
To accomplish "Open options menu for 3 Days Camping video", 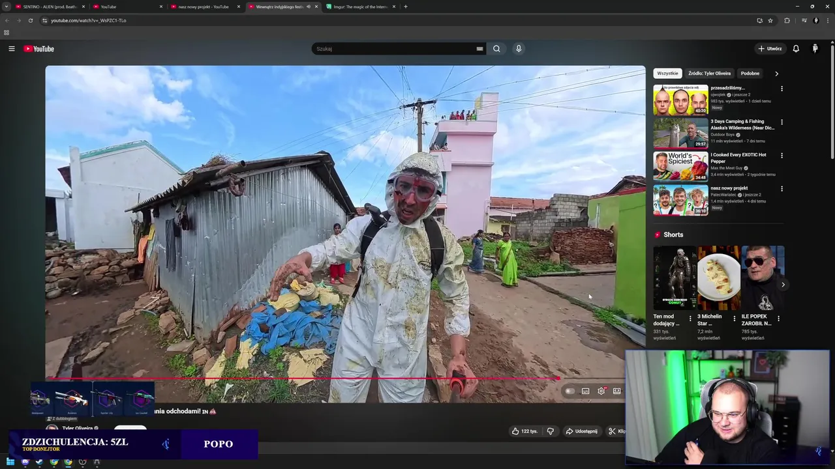I will point(782,122).
